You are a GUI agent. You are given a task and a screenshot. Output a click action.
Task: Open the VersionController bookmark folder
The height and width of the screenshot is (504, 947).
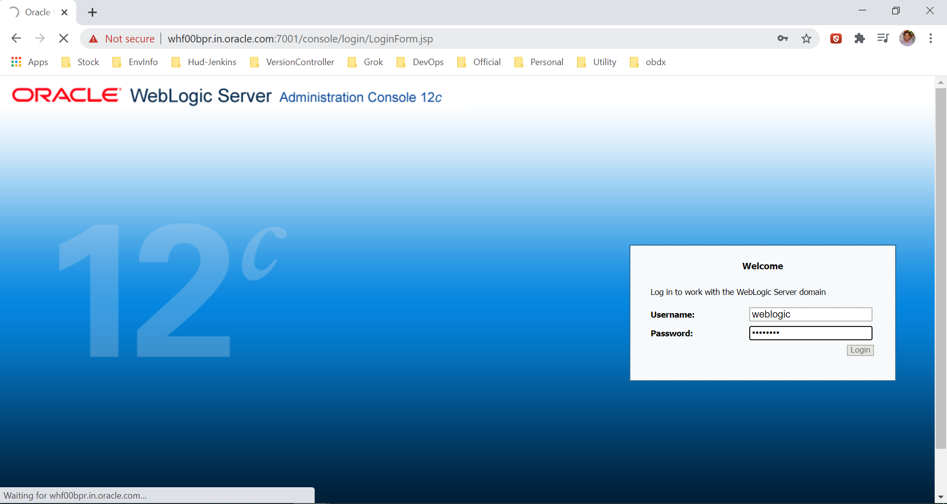click(292, 62)
